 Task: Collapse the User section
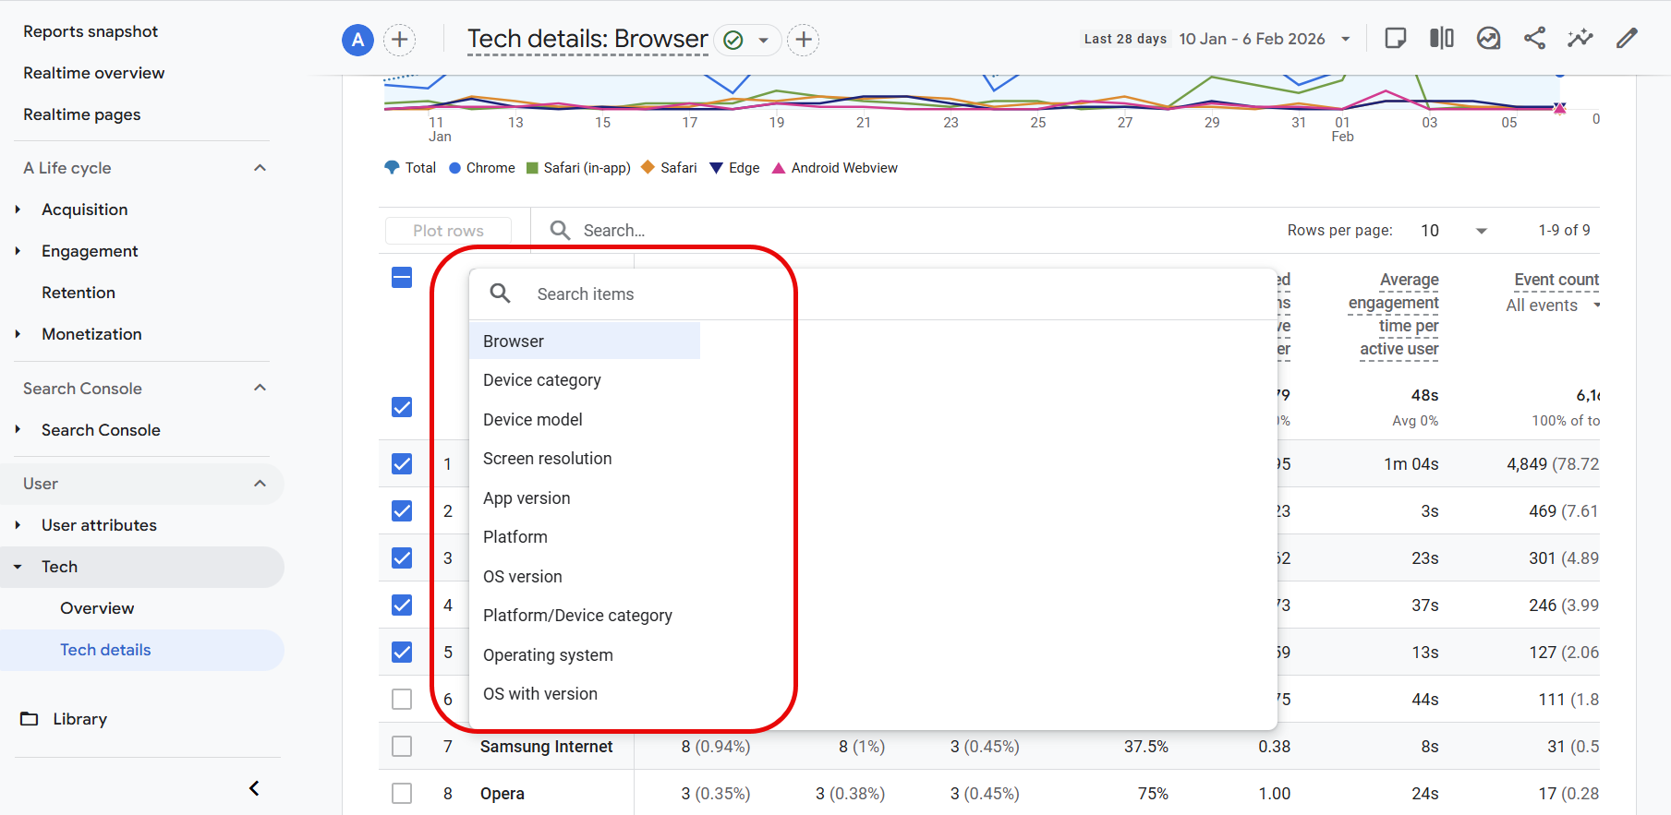click(x=260, y=484)
